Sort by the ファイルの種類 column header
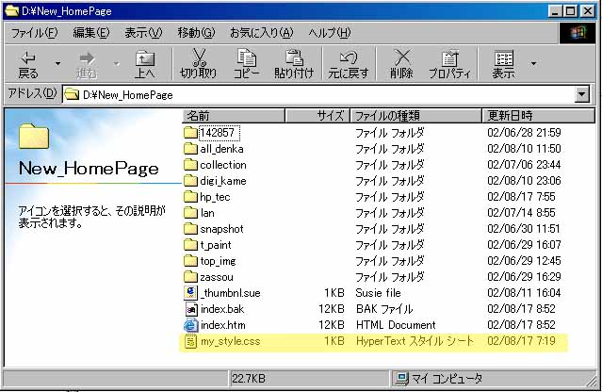Screen dimensions: 602x392 point(415,116)
